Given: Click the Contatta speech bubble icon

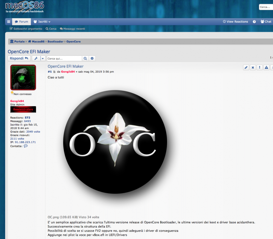Looking at the screenshot, I should coord(26,146).
